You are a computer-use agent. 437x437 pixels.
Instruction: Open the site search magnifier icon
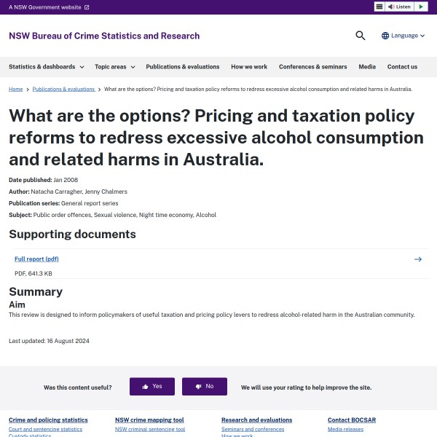click(x=361, y=36)
